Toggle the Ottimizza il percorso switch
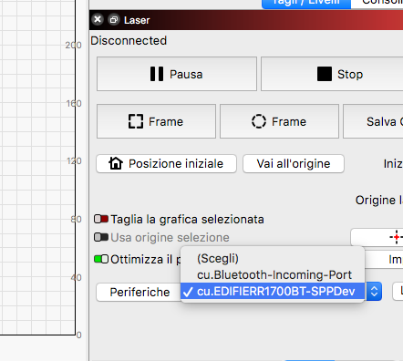The width and height of the screenshot is (403, 361). [x=101, y=259]
